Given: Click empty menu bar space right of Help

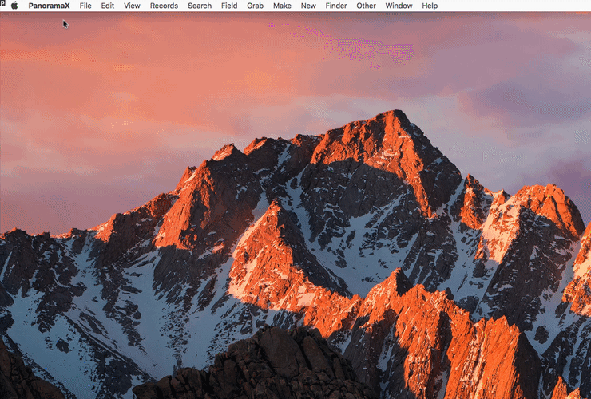Looking at the screenshot, I should click(x=511, y=6).
